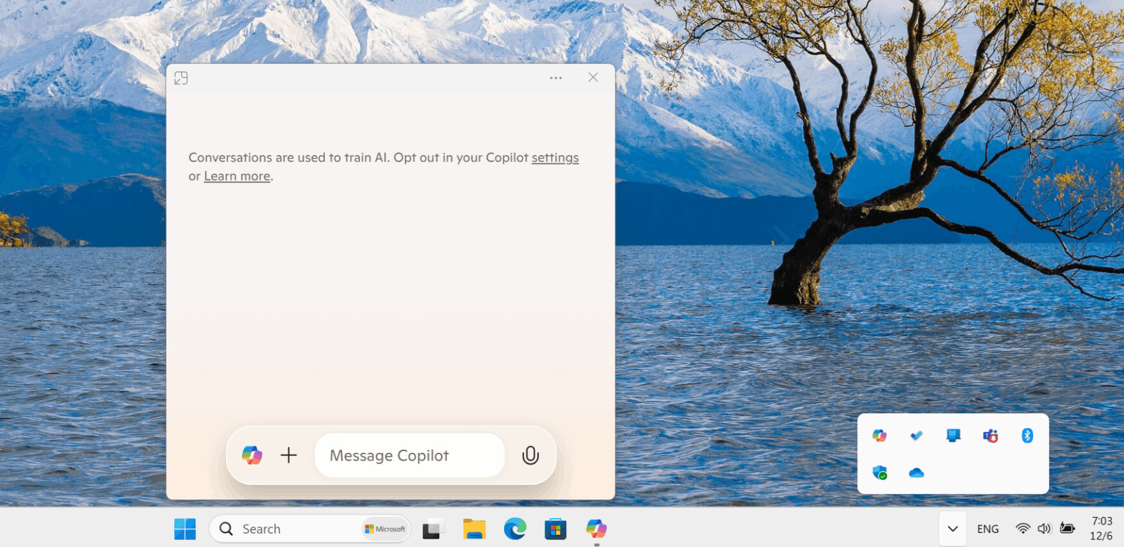Click the blue monitor tray icon
The width and height of the screenshot is (1124, 547).
(x=953, y=436)
